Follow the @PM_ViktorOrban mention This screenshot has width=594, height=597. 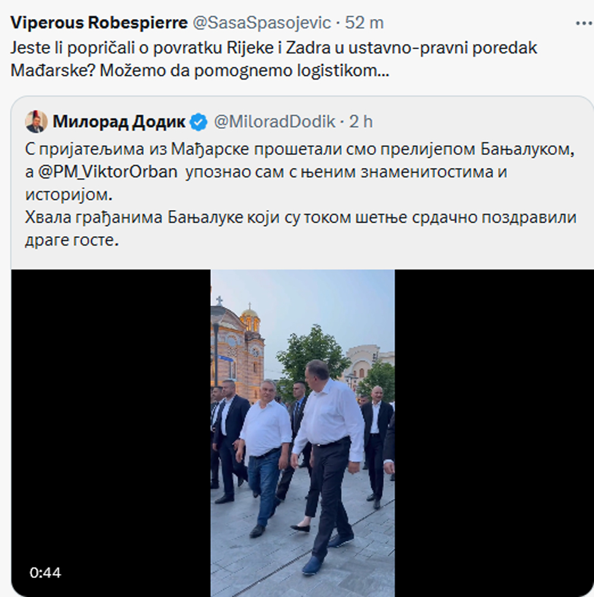(x=108, y=172)
